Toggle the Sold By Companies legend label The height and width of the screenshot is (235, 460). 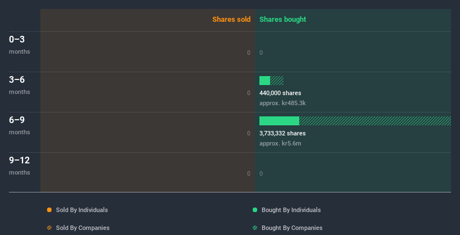pyautogui.click(x=82, y=228)
